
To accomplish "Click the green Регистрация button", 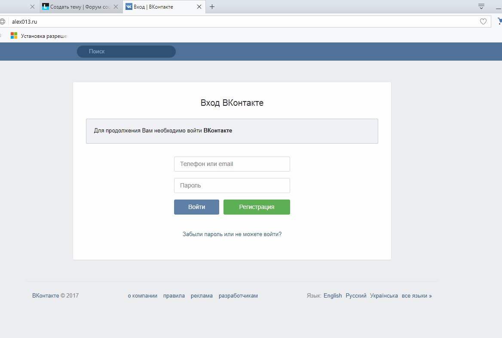I will pyautogui.click(x=257, y=207).
